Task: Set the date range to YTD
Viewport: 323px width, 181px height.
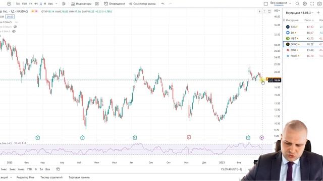Action: [29, 169]
